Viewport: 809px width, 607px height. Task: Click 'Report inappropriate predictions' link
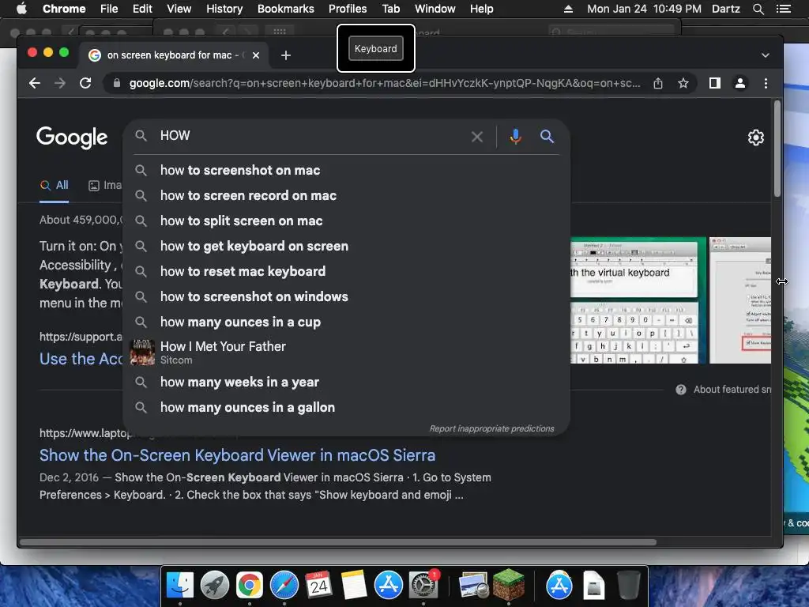491,428
